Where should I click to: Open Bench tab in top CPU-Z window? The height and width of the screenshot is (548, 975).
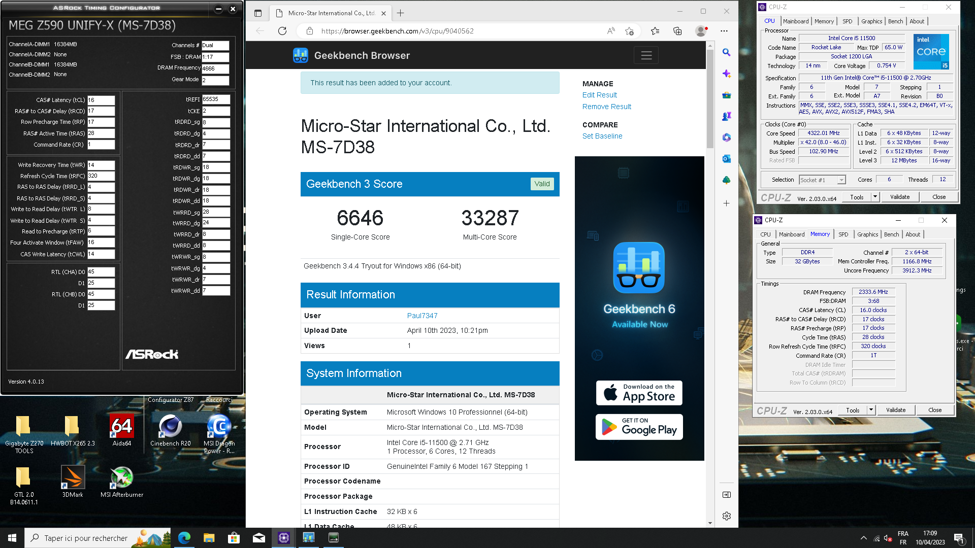tap(895, 21)
